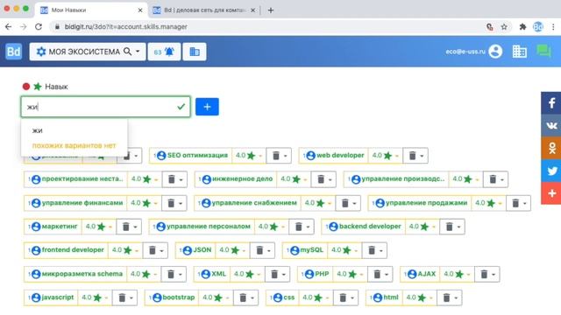Switch to 'Bd | деловая сеть' browser tab
Image resolution: width=561 pixels, height=315 pixels.
point(203,10)
